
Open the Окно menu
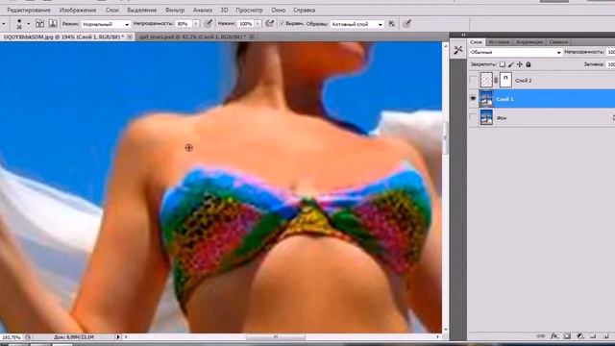pyautogui.click(x=278, y=11)
